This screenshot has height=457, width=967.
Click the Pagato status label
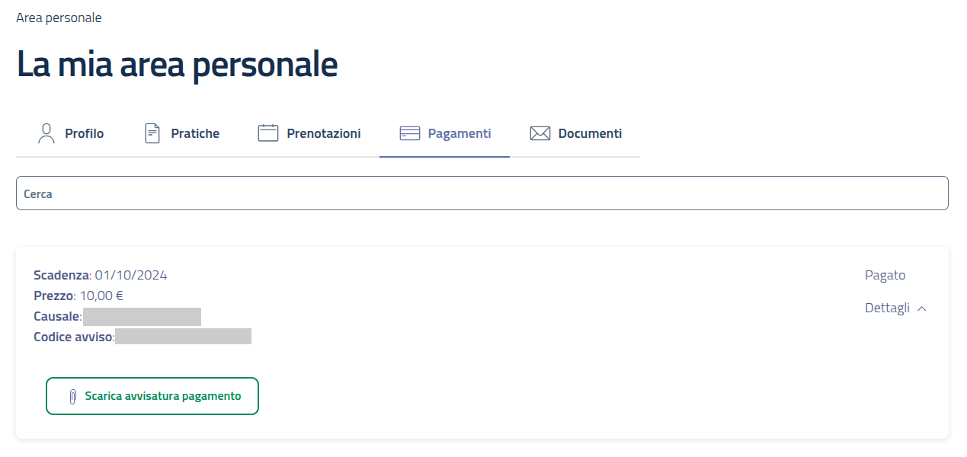point(885,275)
